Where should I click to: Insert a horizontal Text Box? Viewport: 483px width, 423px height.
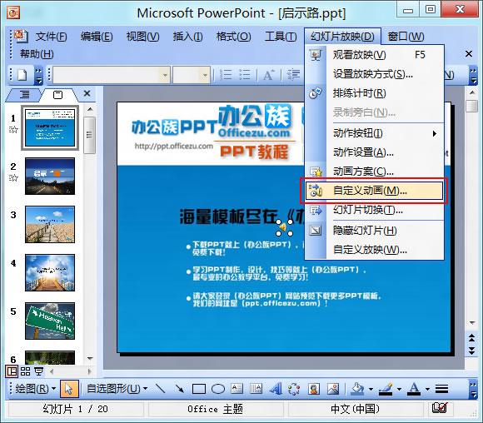(237, 389)
